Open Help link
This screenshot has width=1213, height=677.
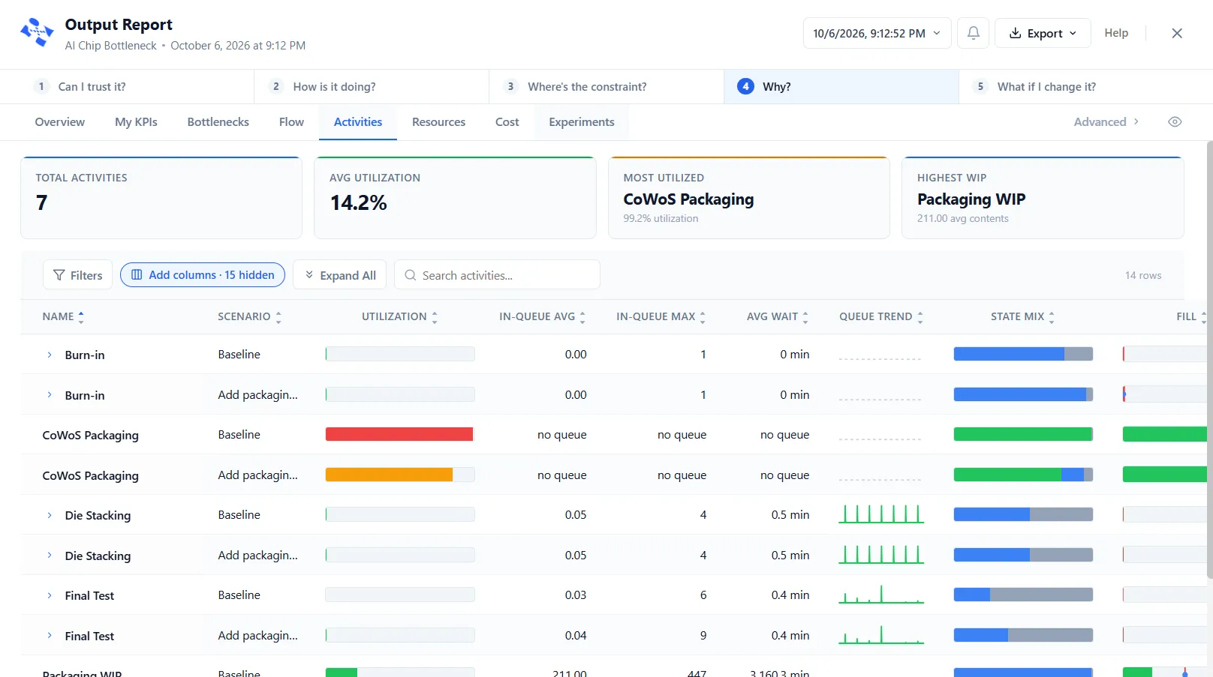point(1116,33)
